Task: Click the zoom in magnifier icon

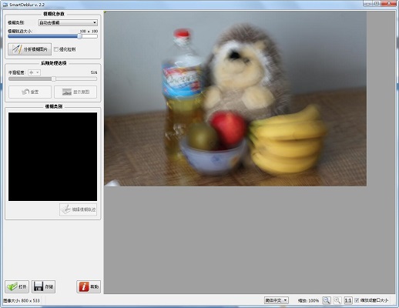Action: click(x=337, y=300)
